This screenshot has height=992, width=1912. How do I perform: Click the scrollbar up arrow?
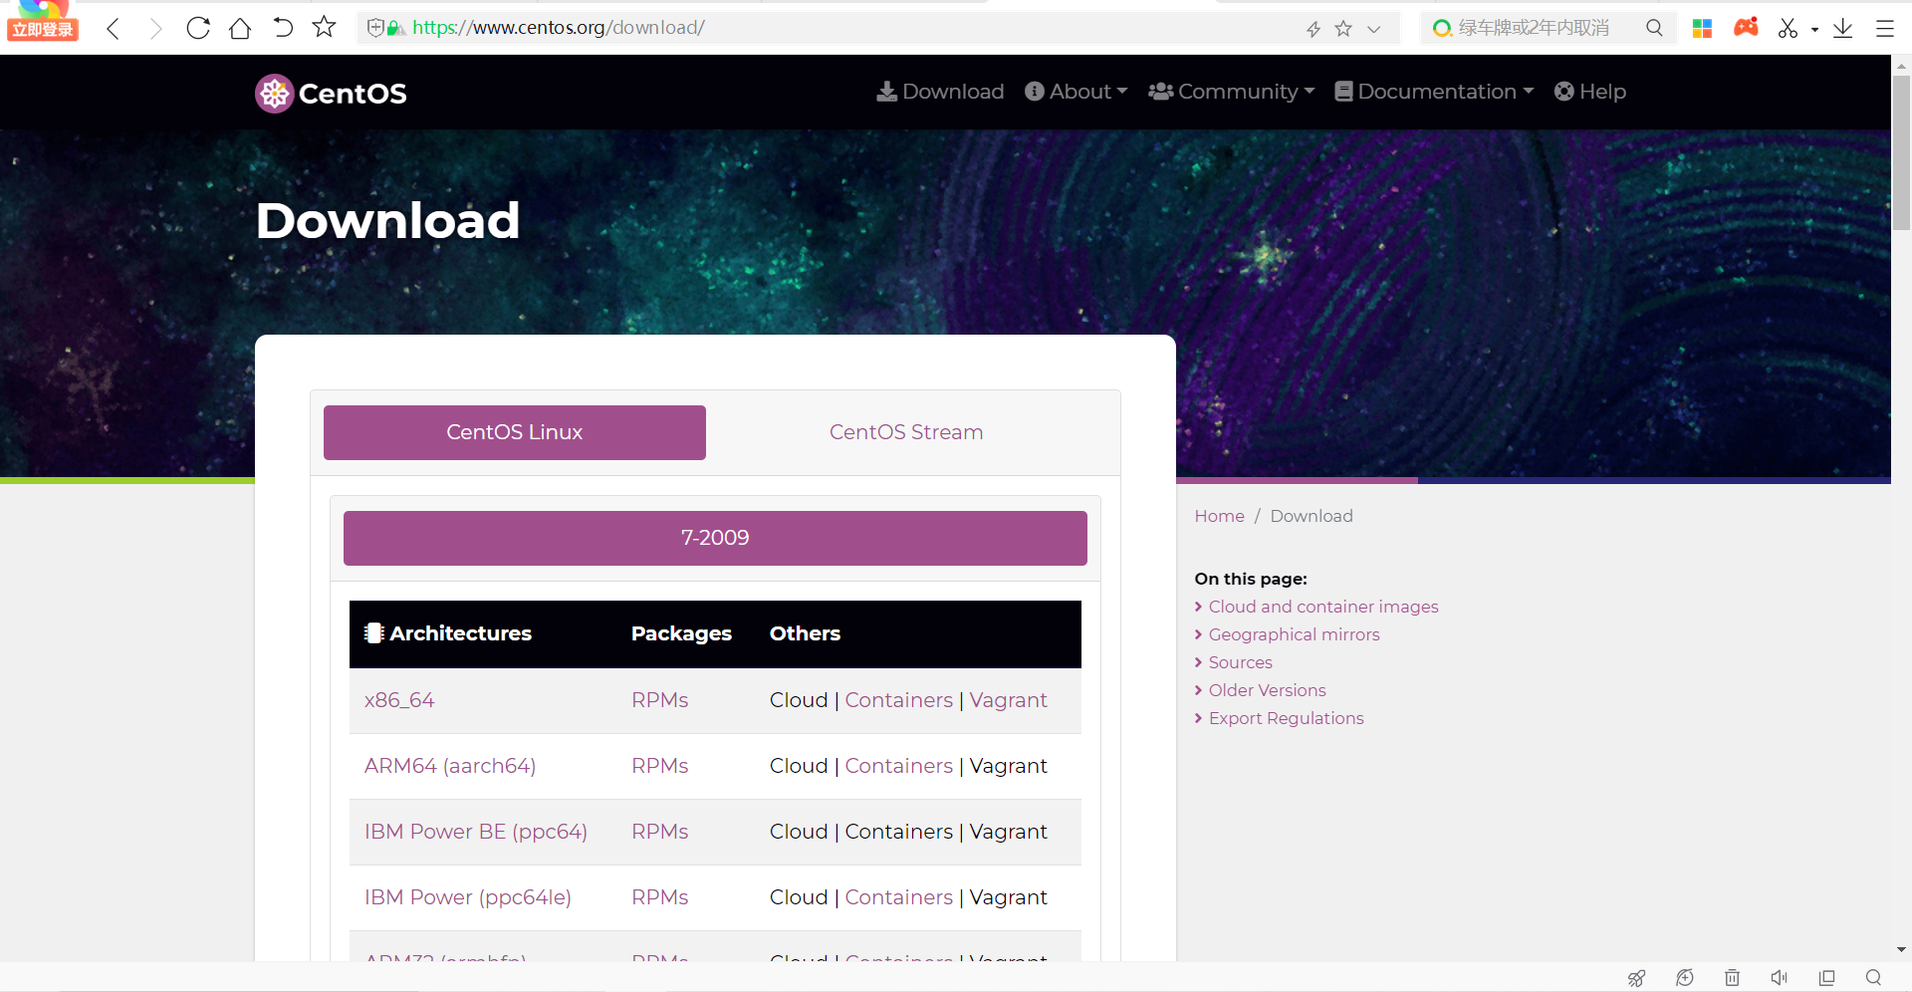(x=1901, y=67)
